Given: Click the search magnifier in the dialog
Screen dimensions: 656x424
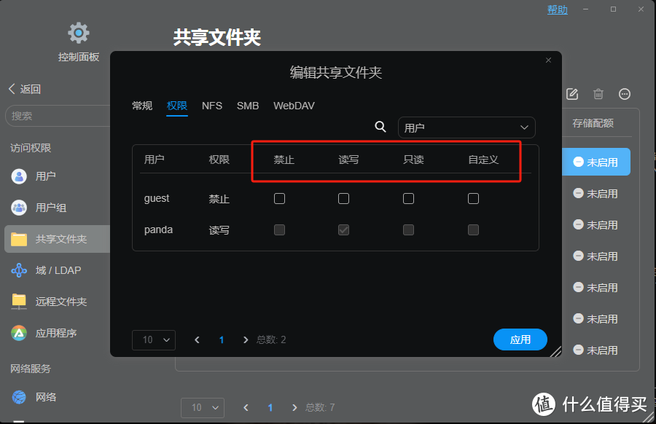Looking at the screenshot, I should pyautogui.click(x=380, y=127).
